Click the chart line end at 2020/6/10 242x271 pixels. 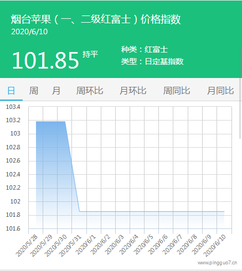pos(224,211)
